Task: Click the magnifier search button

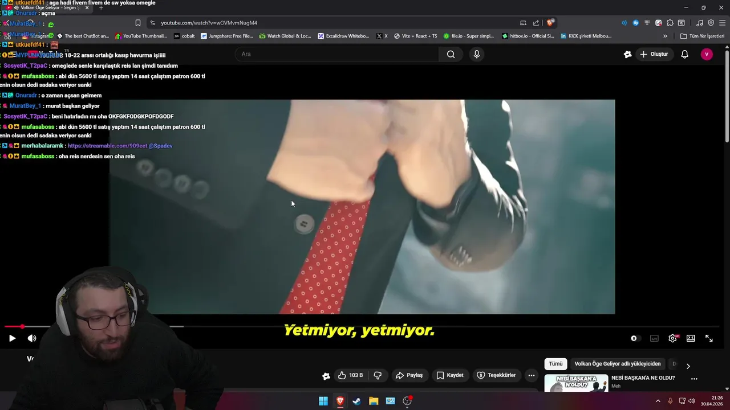Action: [x=451, y=54]
